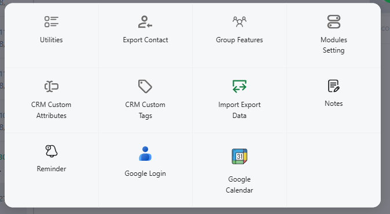Click the Export Contact person icon

tap(145, 21)
